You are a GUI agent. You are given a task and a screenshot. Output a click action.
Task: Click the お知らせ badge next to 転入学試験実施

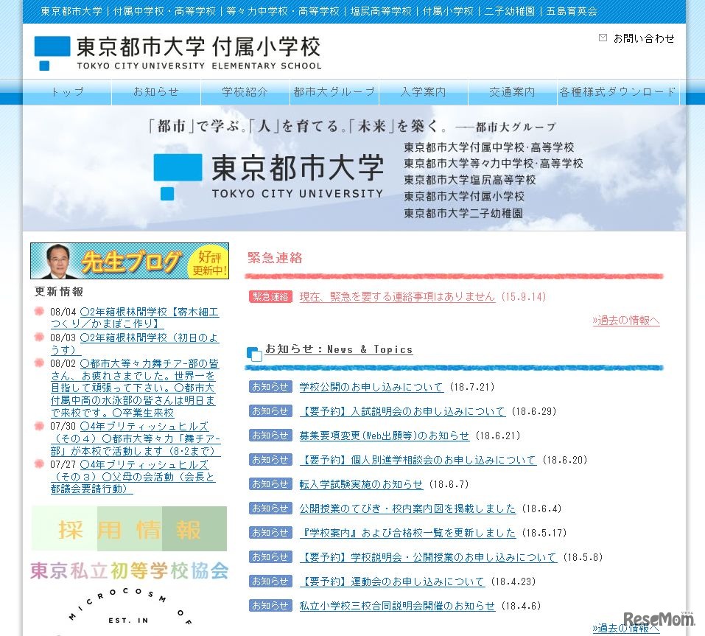click(270, 484)
